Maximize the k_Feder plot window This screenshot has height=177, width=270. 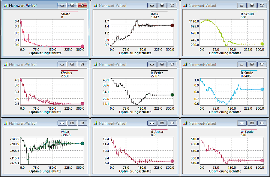tap(162, 64)
